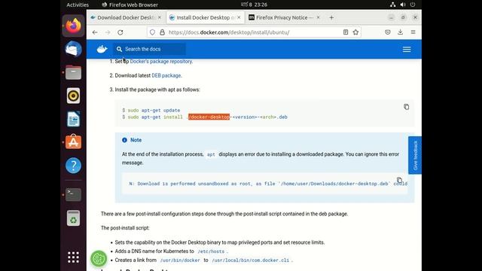Viewport: 482px width, 271px height.
Task: Click the /usr/local/bin/com.docker.cli code
Action: pyautogui.click(x=250, y=260)
